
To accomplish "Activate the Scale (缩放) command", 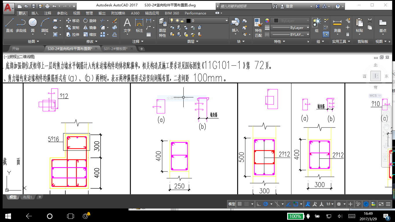I will pyautogui.click(x=90, y=34).
